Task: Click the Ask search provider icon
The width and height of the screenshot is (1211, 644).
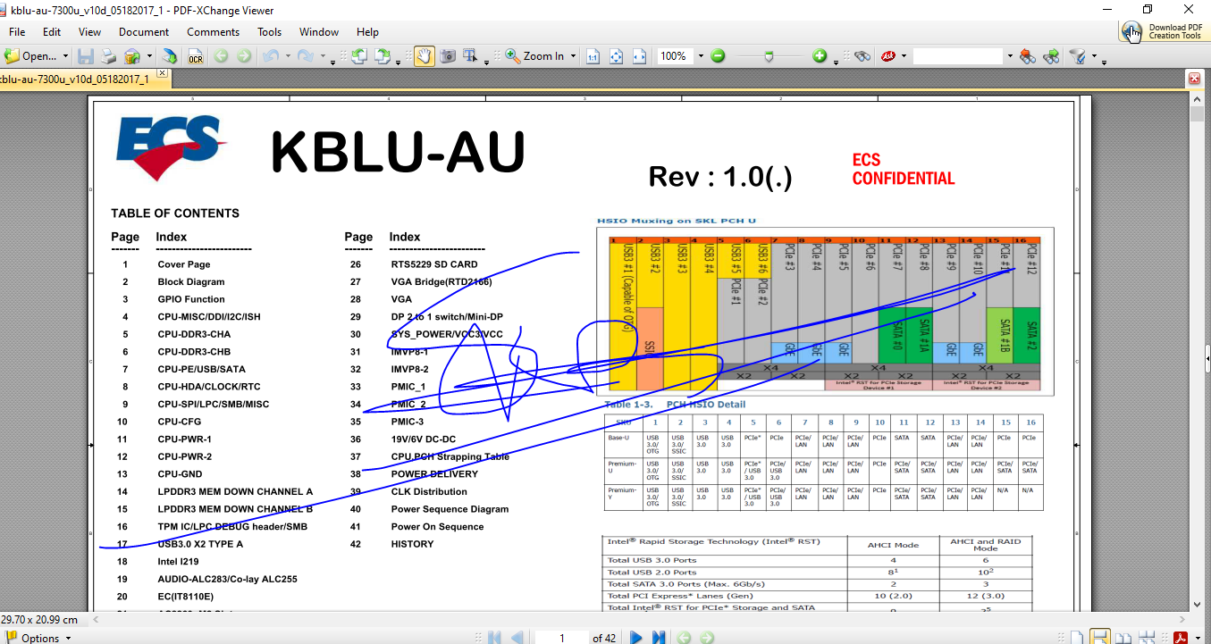Action: point(888,56)
